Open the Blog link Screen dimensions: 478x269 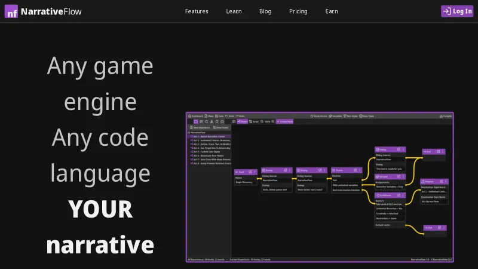click(265, 11)
